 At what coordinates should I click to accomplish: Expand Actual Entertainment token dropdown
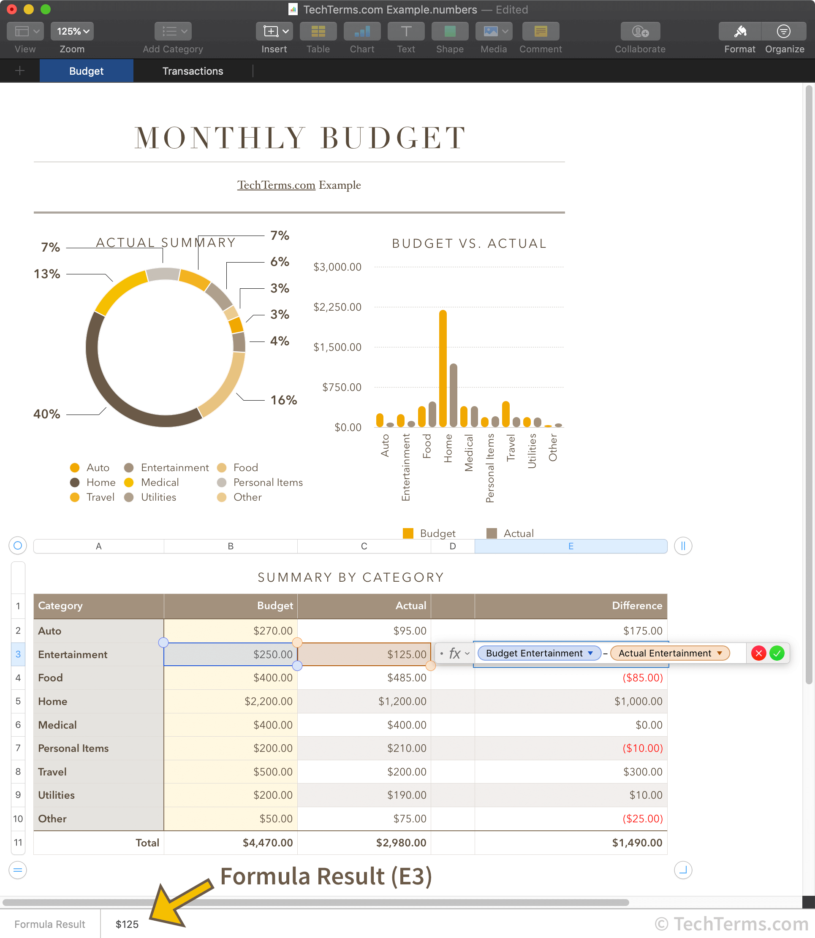coord(720,653)
